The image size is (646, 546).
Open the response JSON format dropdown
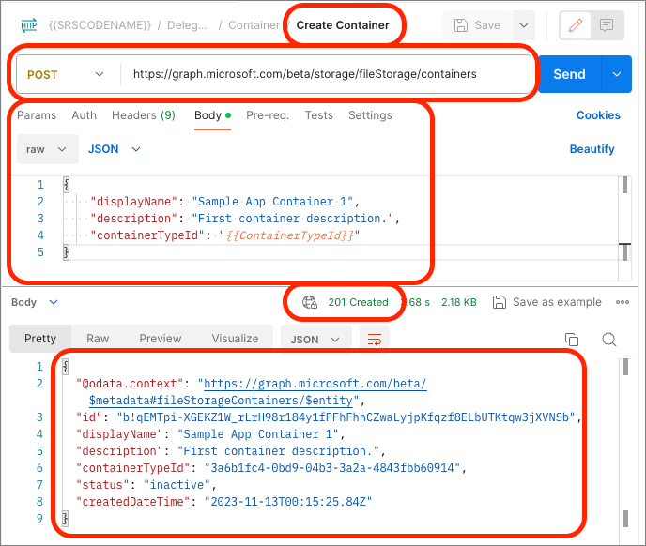tap(315, 340)
